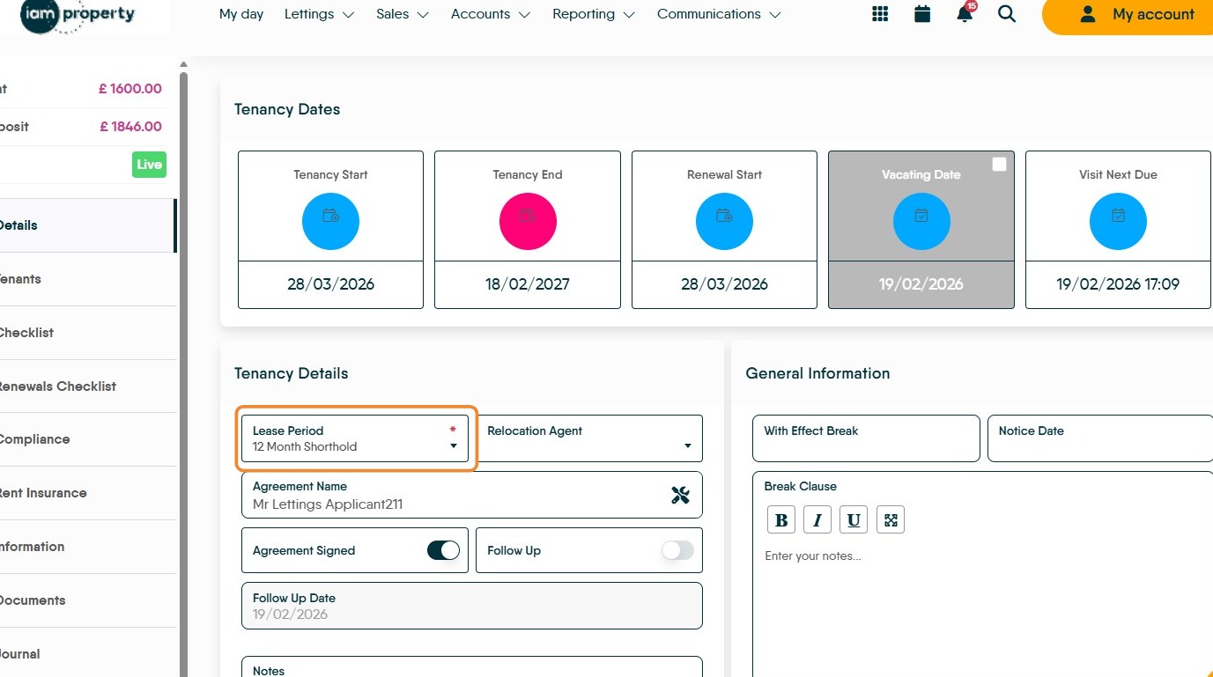
Task: Click the Notice Date field
Action: tap(1101, 438)
